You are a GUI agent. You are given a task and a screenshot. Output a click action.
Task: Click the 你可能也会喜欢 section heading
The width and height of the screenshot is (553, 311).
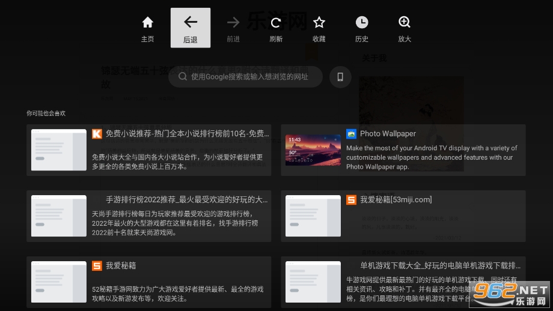click(x=46, y=113)
